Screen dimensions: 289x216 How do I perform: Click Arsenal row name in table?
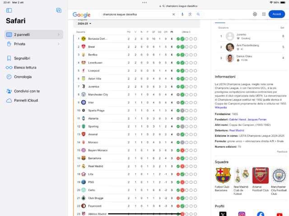(x=93, y=134)
